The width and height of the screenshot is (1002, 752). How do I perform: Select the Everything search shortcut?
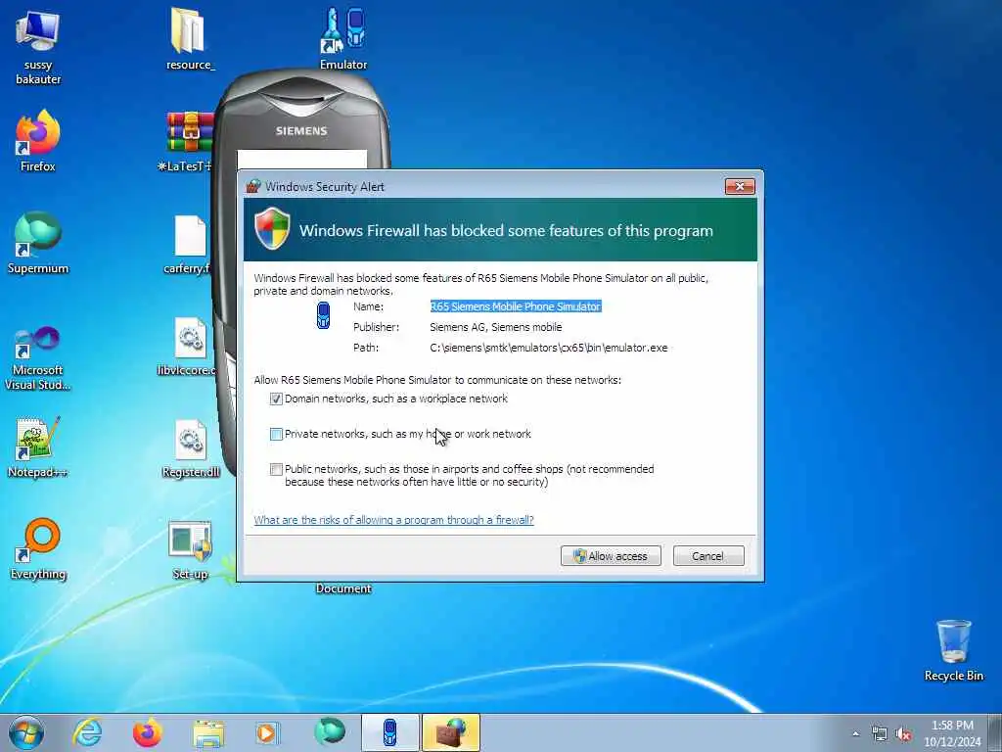(38, 548)
